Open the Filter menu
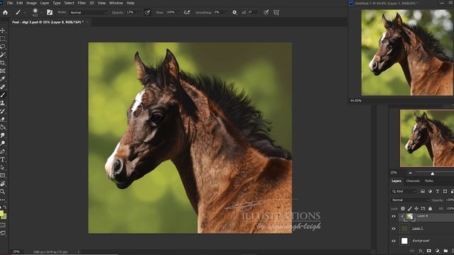Viewport: 454px width, 255px height. (x=82, y=3)
